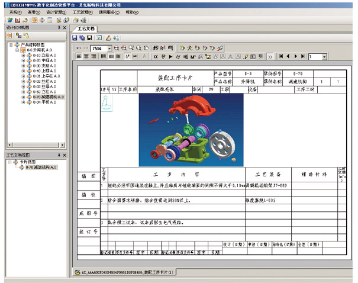Pin the 设计BOM视图 panel

coord(58,28)
